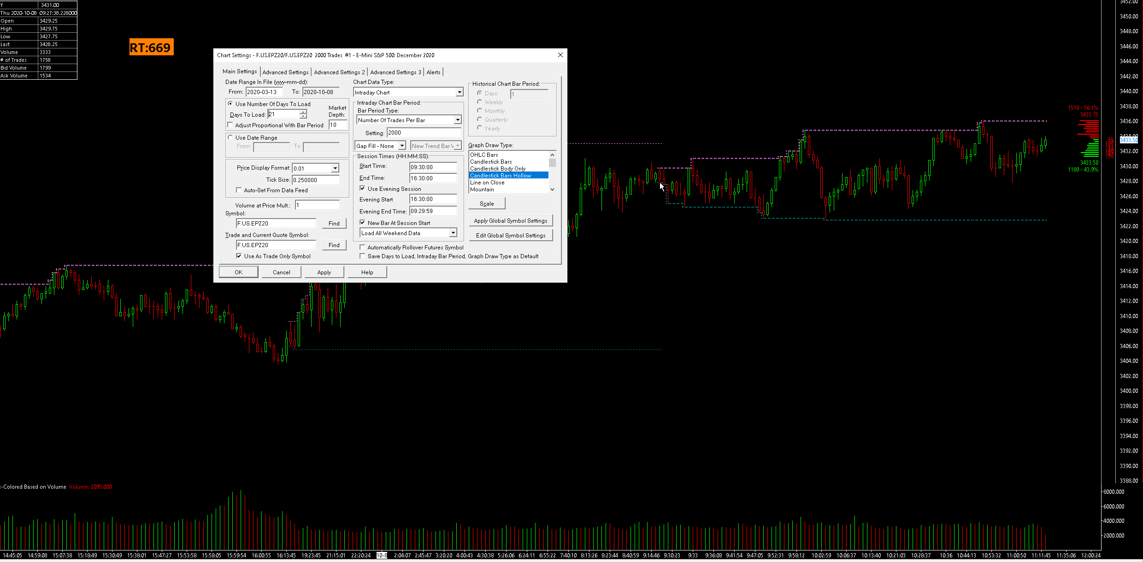Toggle Use As Trade Only Symbol
Viewport: 1143px width, 562px height.
(239, 256)
